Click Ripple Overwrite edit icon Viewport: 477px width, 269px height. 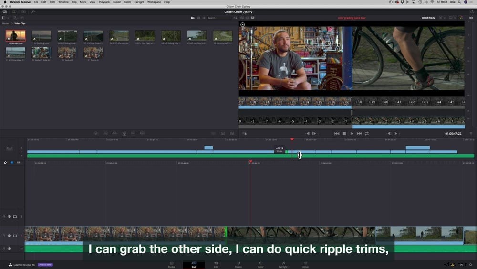coord(114,133)
